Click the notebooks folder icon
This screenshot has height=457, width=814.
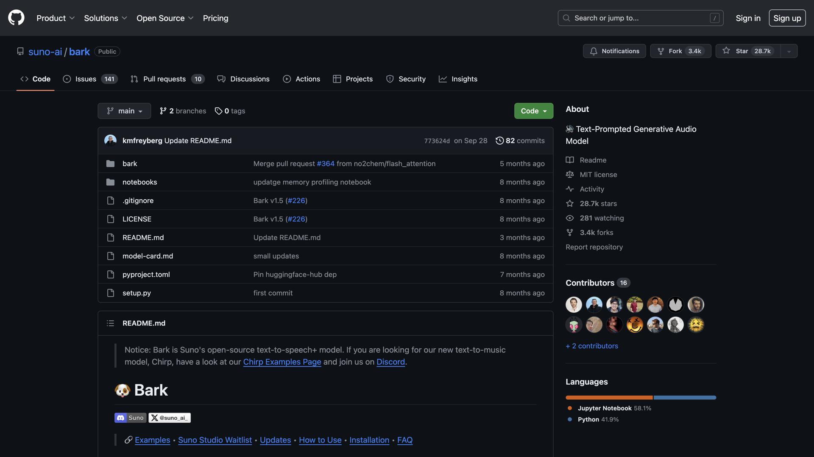point(110,182)
